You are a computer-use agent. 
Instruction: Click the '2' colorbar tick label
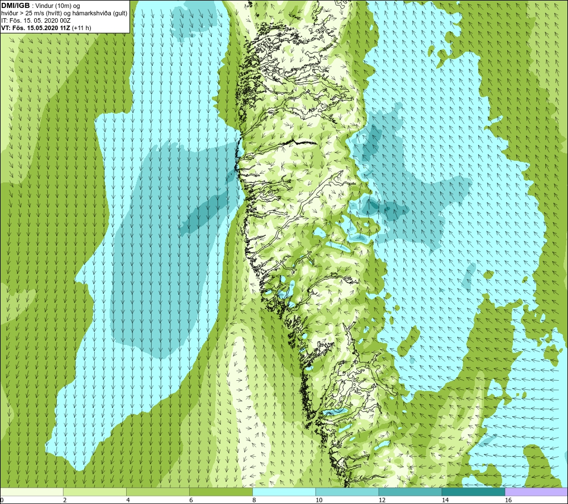pyautogui.click(x=65, y=500)
